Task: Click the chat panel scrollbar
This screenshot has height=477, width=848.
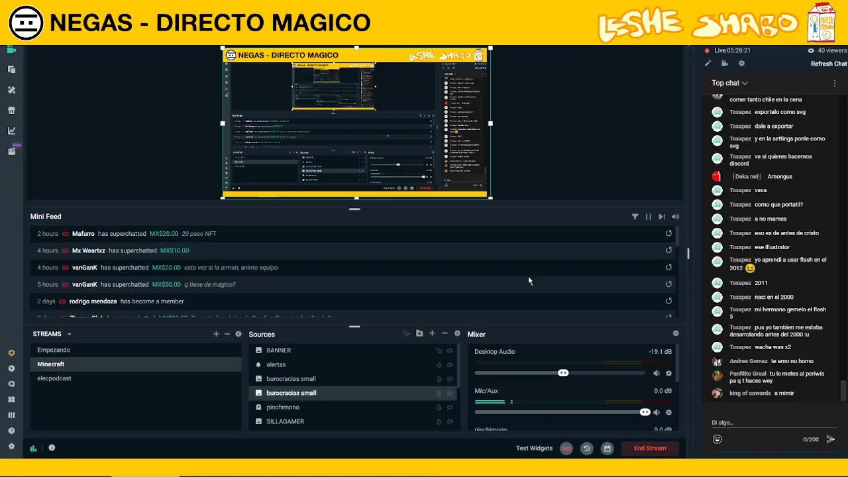Action: tap(843, 390)
